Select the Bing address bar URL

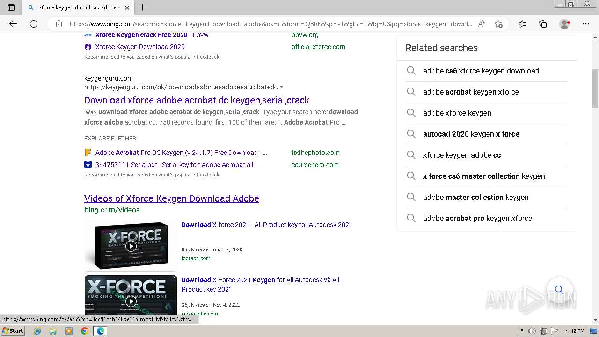point(270,24)
